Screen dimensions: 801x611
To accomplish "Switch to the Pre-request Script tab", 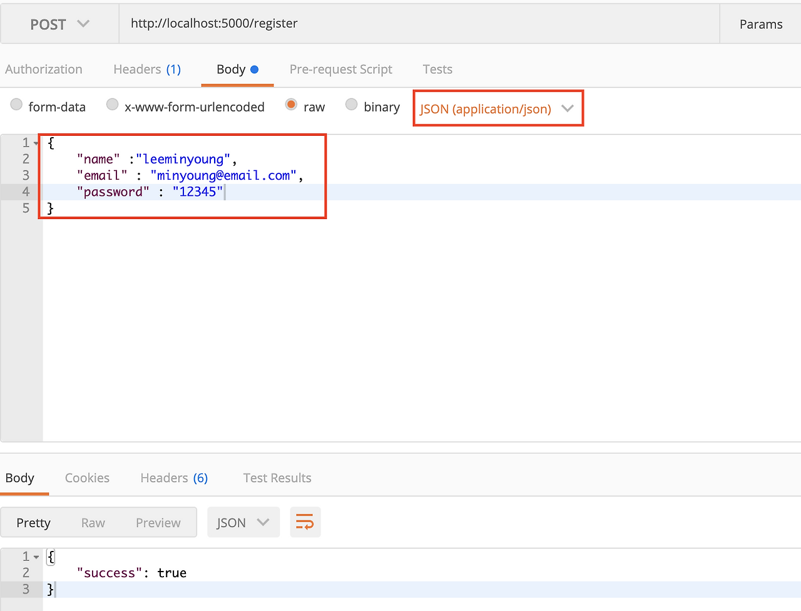I will [340, 69].
